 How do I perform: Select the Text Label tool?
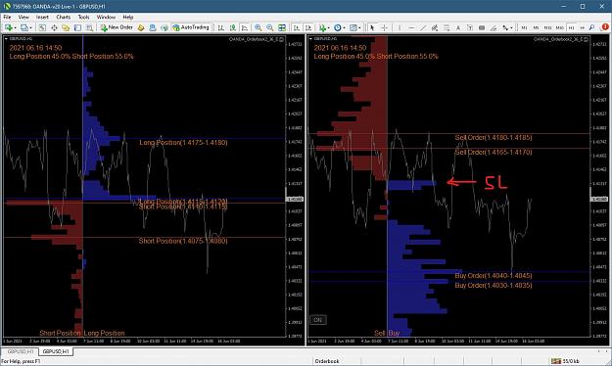pyautogui.click(x=470, y=27)
